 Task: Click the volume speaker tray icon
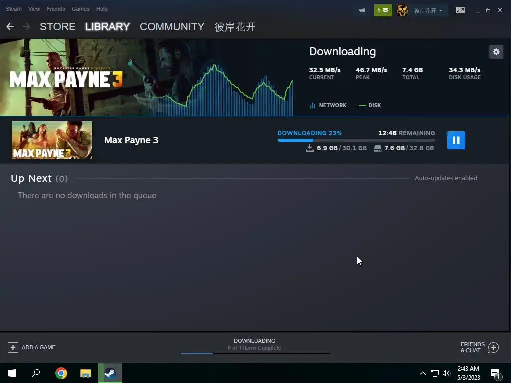pyautogui.click(x=446, y=373)
